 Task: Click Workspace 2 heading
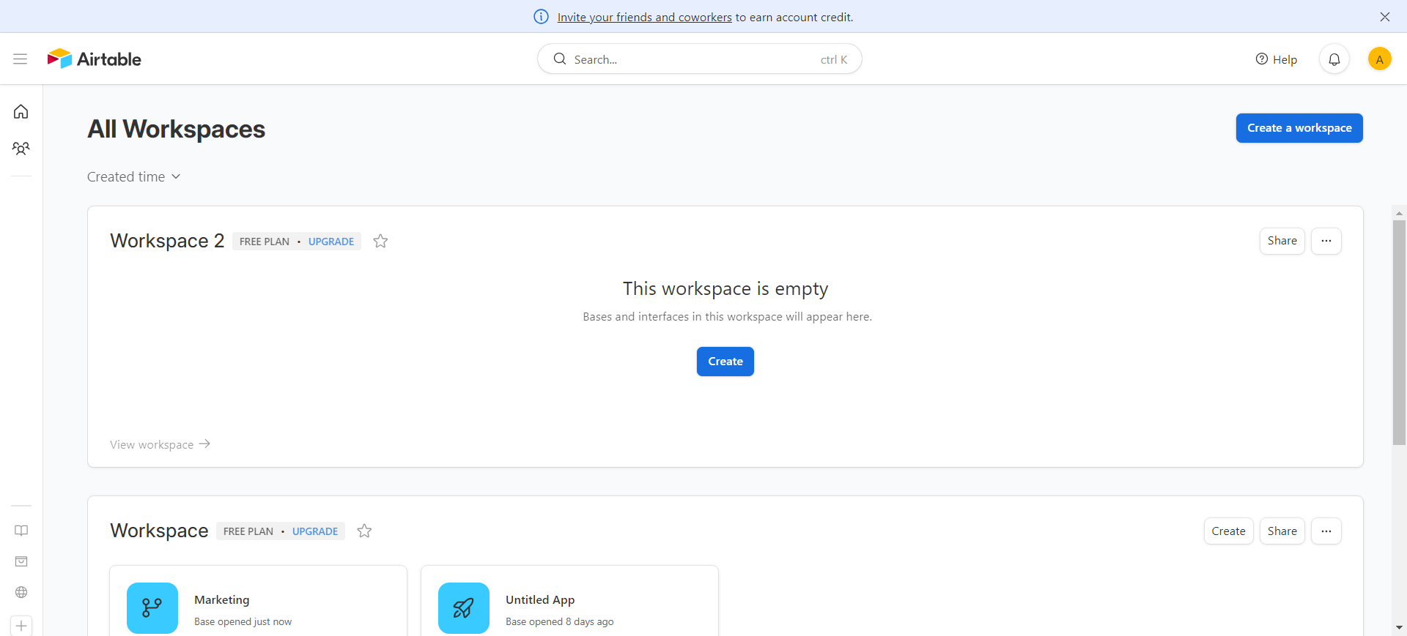pyautogui.click(x=167, y=241)
